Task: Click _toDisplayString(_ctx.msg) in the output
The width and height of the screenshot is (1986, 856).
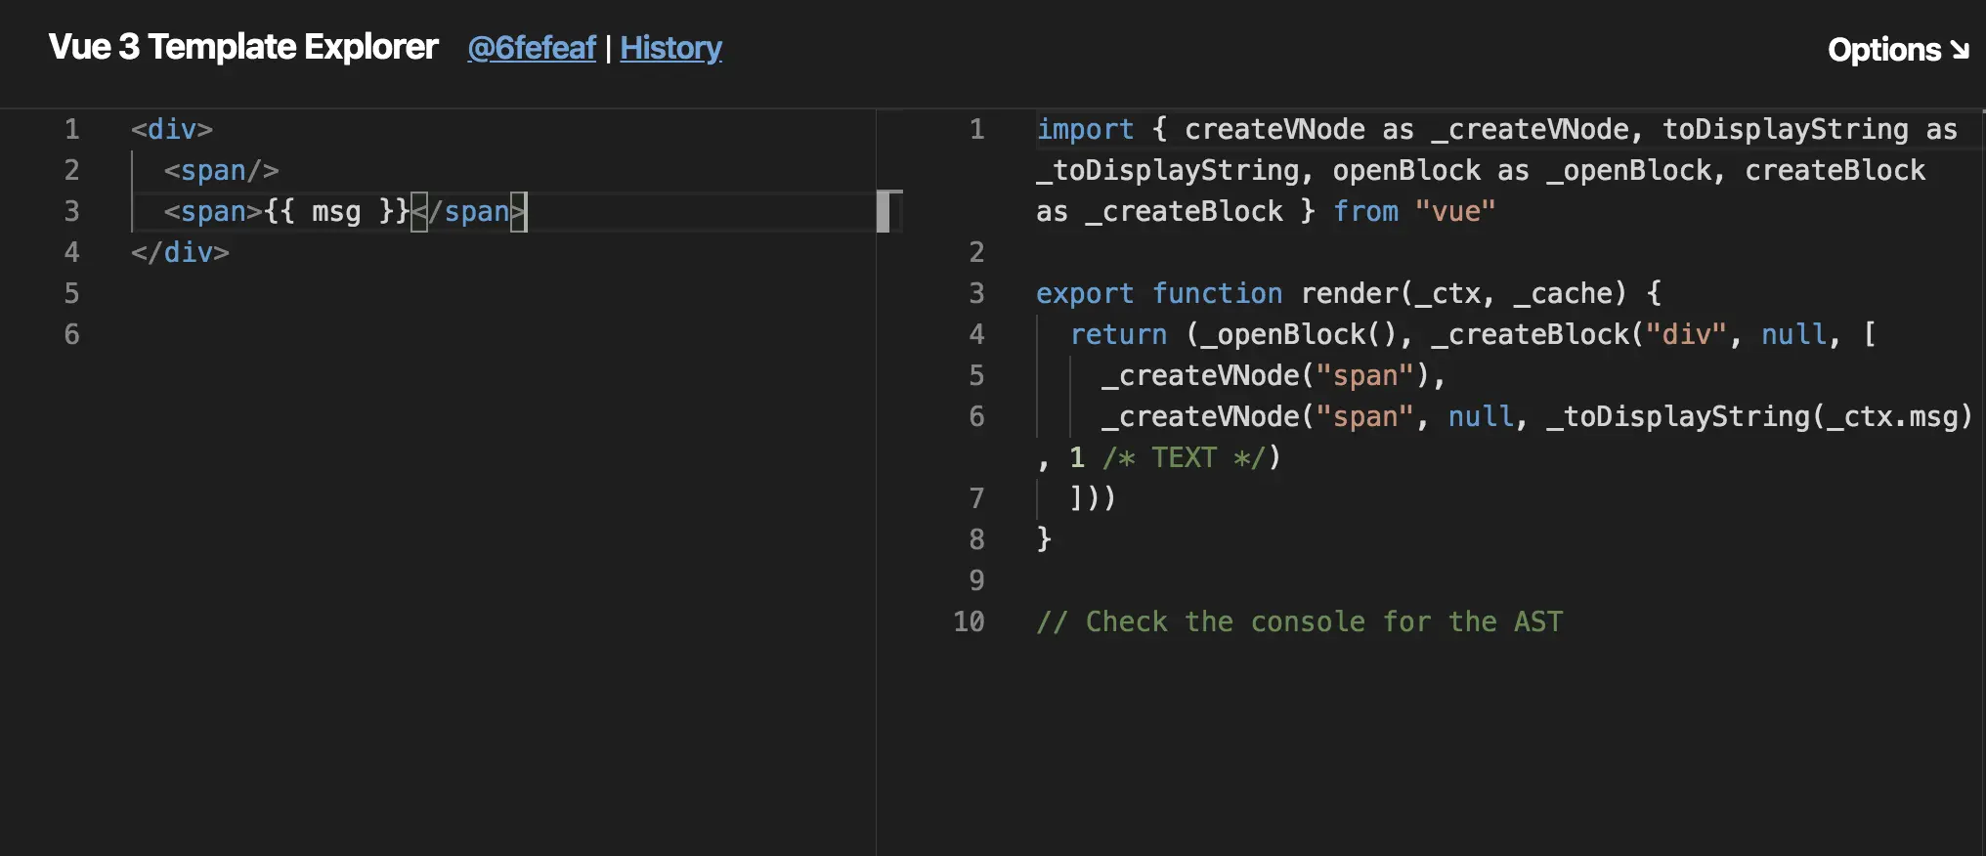Action: 1759,416
